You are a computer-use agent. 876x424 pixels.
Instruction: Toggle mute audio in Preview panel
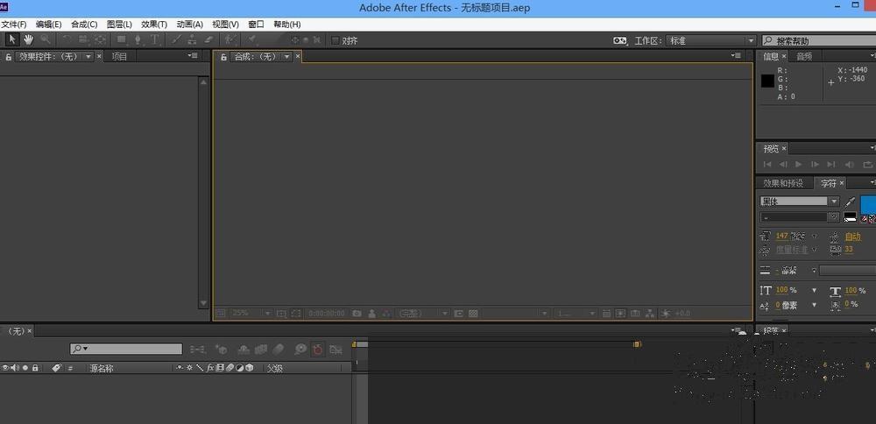pyautogui.click(x=850, y=164)
